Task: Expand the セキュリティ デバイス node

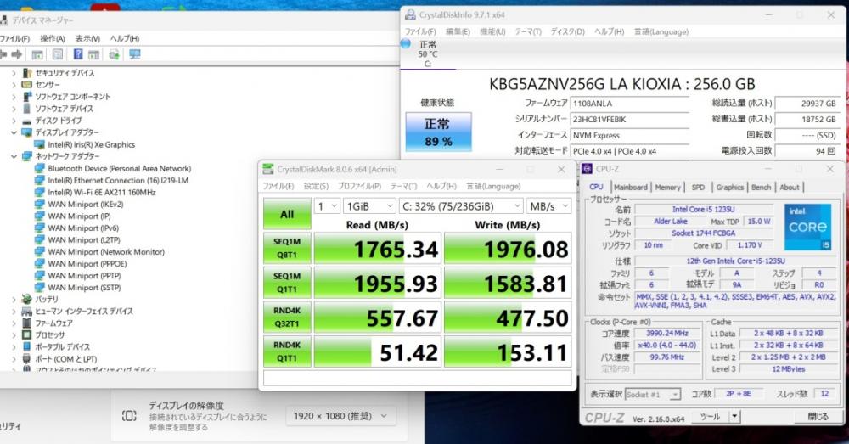Action: (x=14, y=72)
